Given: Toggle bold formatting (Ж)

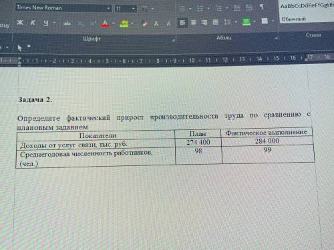Looking at the screenshot, I should [x=20, y=23].
